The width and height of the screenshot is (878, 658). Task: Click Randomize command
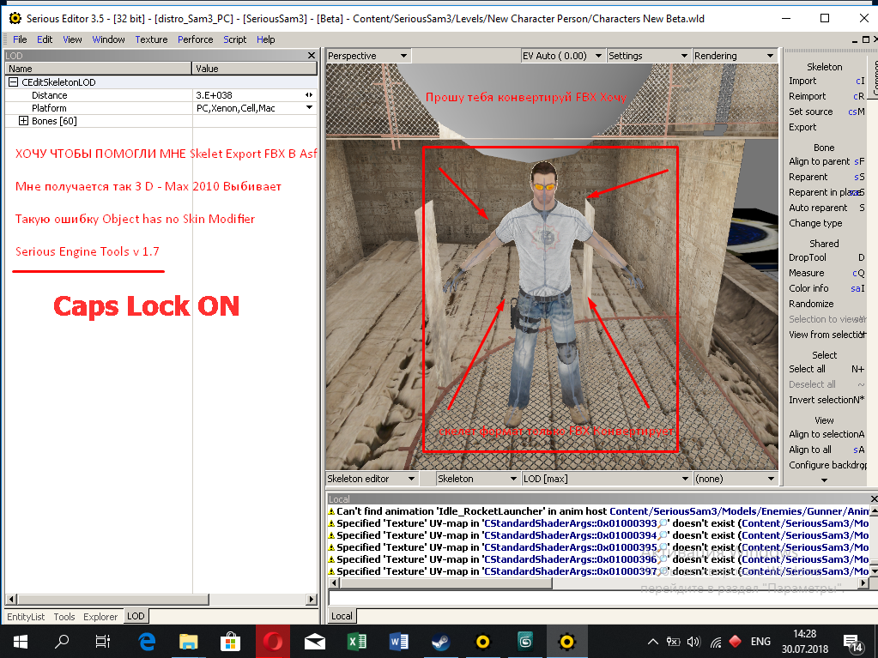(811, 304)
